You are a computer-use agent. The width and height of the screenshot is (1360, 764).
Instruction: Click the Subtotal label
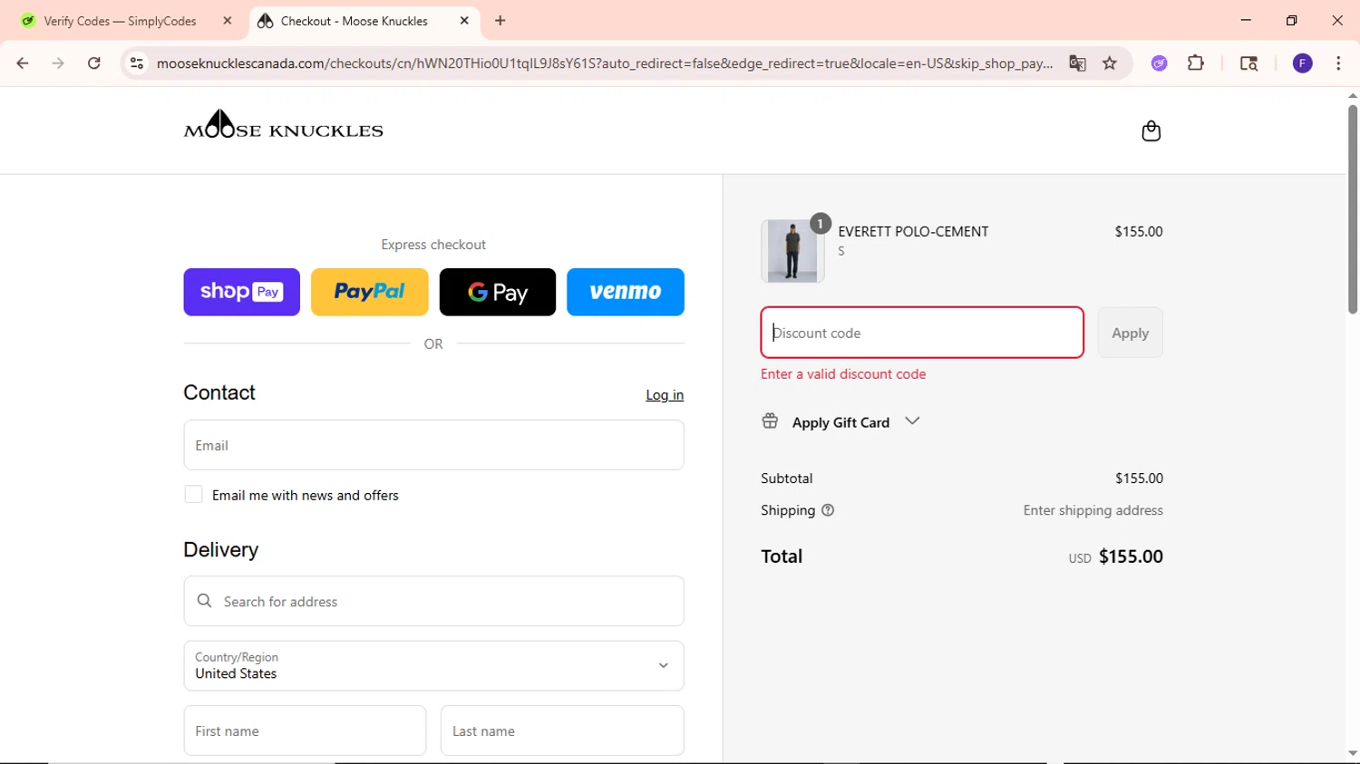pyautogui.click(x=787, y=478)
